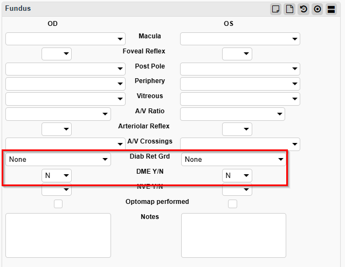This screenshot has height=267, width=345.
Task: Open the OS Macula dropdown
Action: tap(240, 39)
